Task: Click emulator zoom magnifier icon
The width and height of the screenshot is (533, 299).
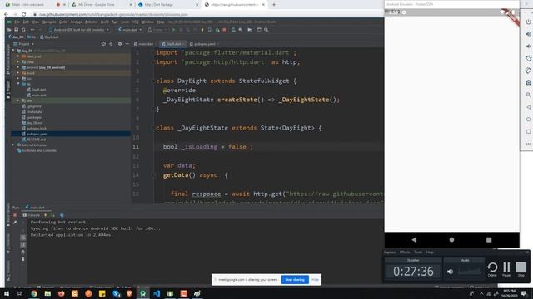Action: tap(528, 95)
